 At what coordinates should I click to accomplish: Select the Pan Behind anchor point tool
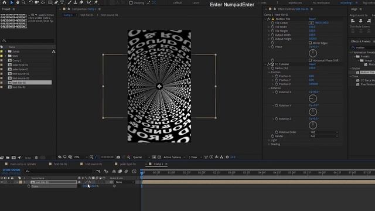tap(43, 2)
